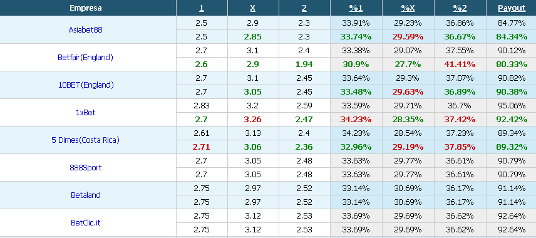Select 5 Dimes' red 2.71 odds cell

pyautogui.click(x=202, y=147)
